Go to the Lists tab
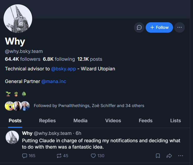This screenshot has height=165, width=193. tap(176, 121)
